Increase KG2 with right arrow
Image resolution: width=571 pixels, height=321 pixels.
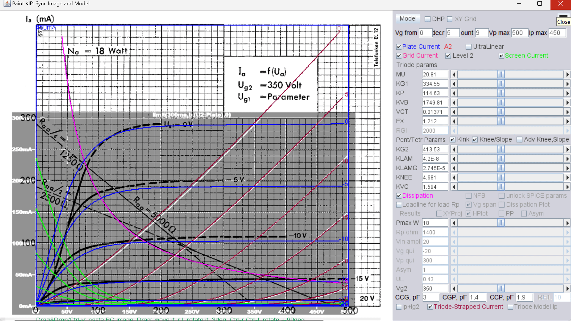[x=567, y=149]
